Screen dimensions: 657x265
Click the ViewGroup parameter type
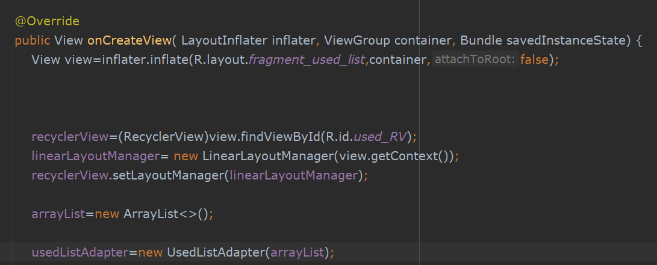tap(358, 41)
